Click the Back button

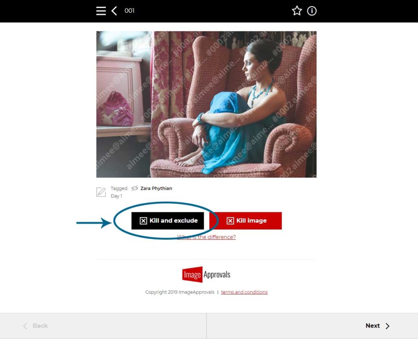click(103, 326)
